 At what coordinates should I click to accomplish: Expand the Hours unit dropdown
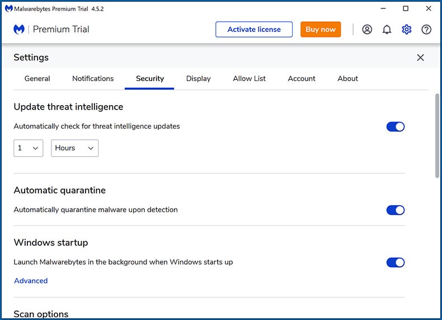[x=75, y=148]
